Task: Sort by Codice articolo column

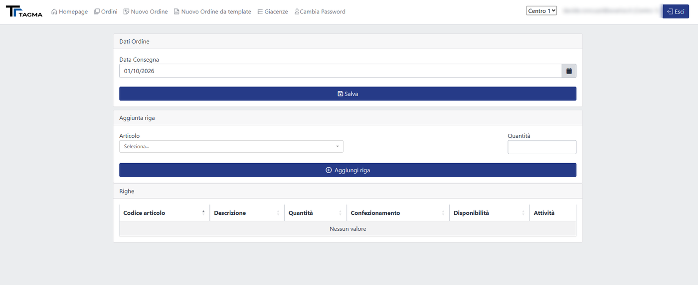Action: (x=165, y=213)
